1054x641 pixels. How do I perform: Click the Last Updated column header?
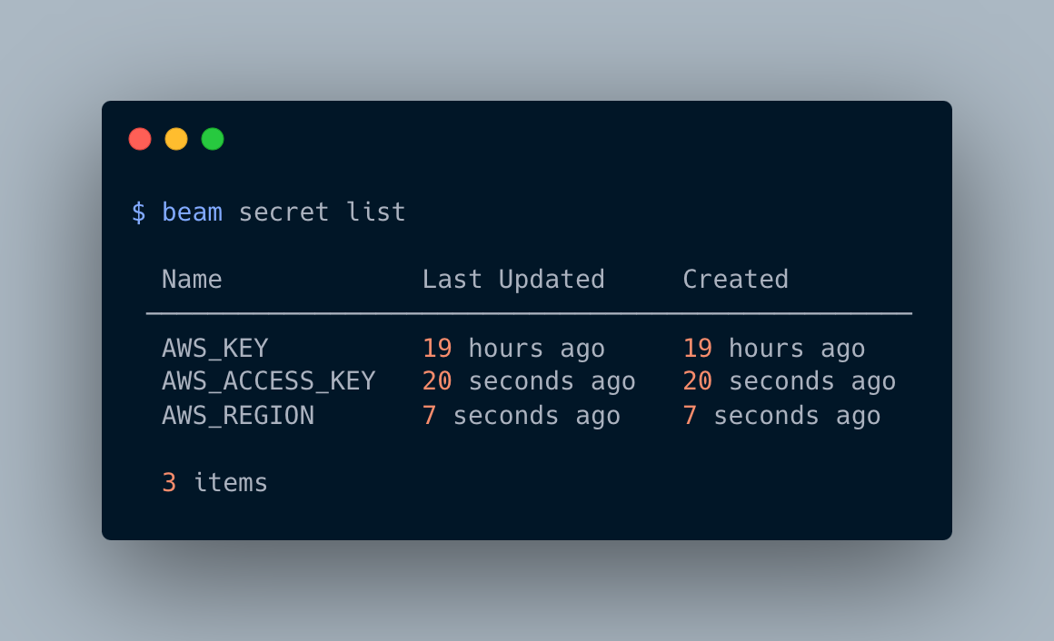(x=513, y=280)
